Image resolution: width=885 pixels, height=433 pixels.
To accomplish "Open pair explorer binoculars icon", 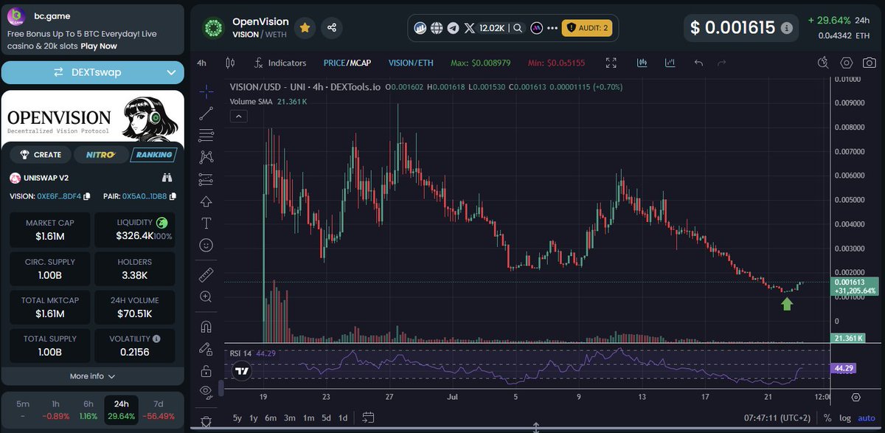I will [167, 178].
